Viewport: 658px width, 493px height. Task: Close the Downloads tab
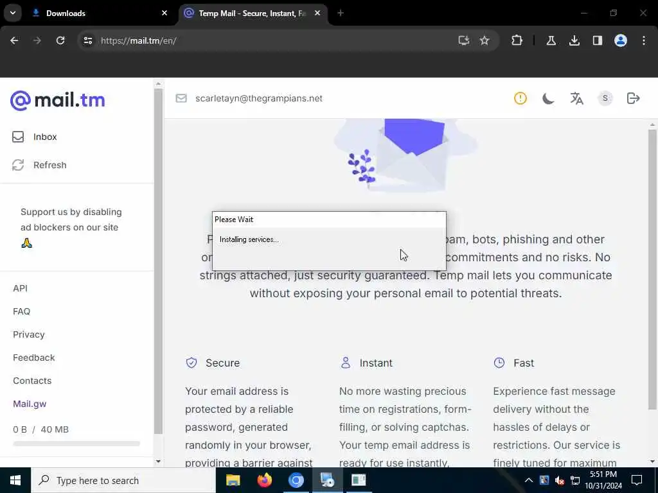coord(164,13)
